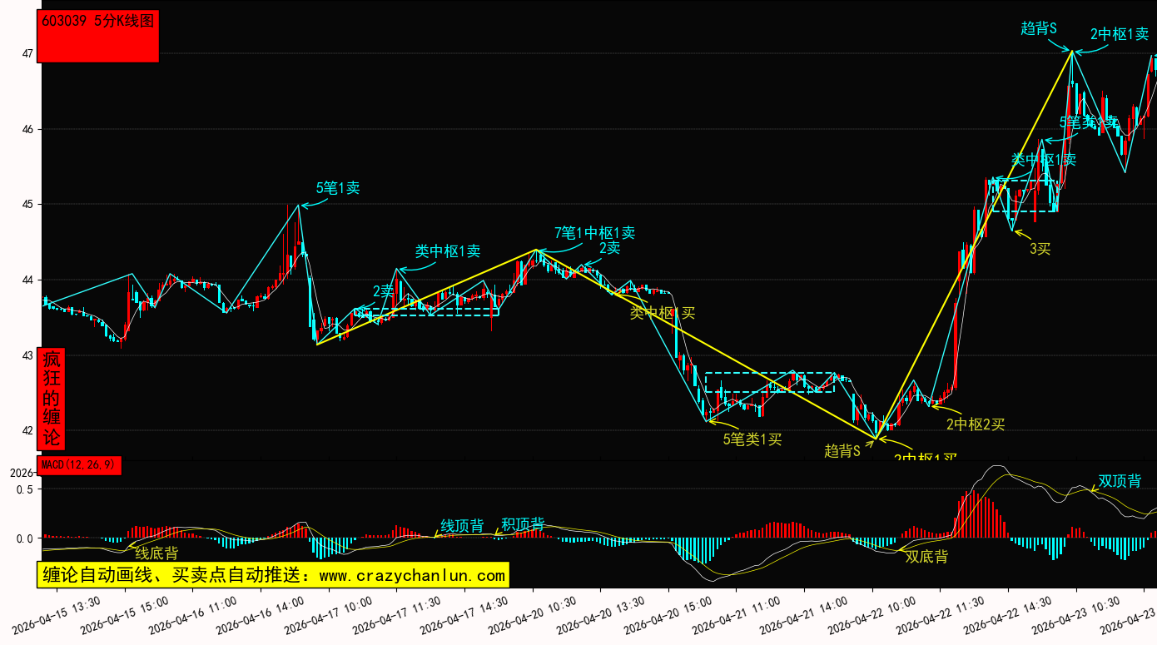Screen dimensions: 1157x645
Task: Click the 7笔1中枢1卖 annotation
Action: click(594, 233)
